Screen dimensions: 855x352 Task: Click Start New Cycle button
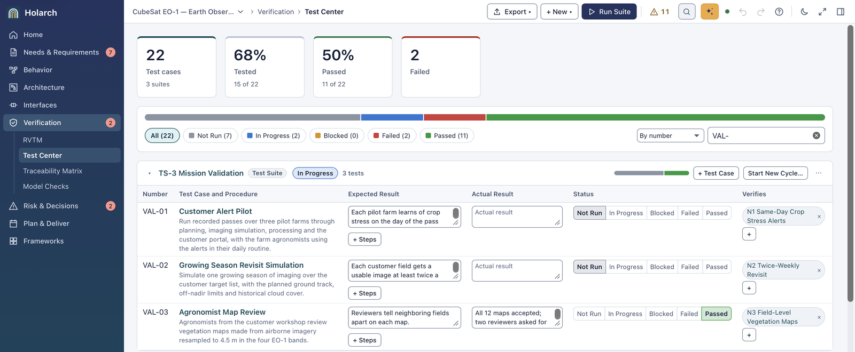(x=775, y=173)
